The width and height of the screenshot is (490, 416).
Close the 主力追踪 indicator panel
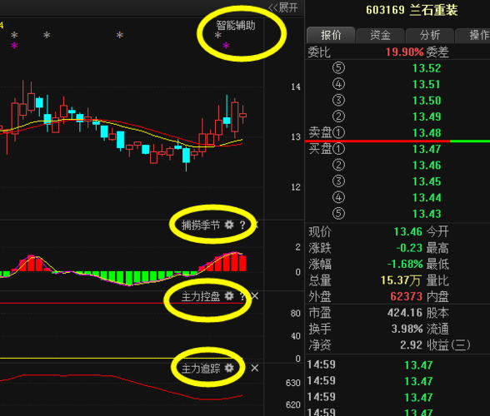click(x=255, y=369)
